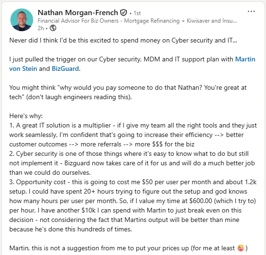The height and width of the screenshot is (255, 266).
Task: Click the winking tongue-out emoji
Action: pyautogui.click(x=241, y=248)
